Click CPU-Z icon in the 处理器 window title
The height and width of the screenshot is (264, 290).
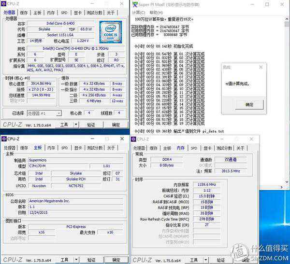4,4
